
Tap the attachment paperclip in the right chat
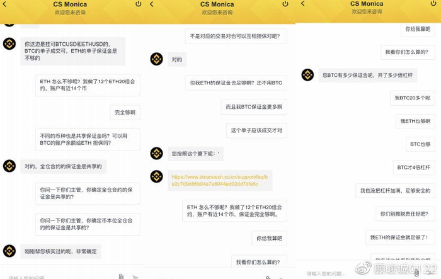pyautogui.click(x=416, y=272)
